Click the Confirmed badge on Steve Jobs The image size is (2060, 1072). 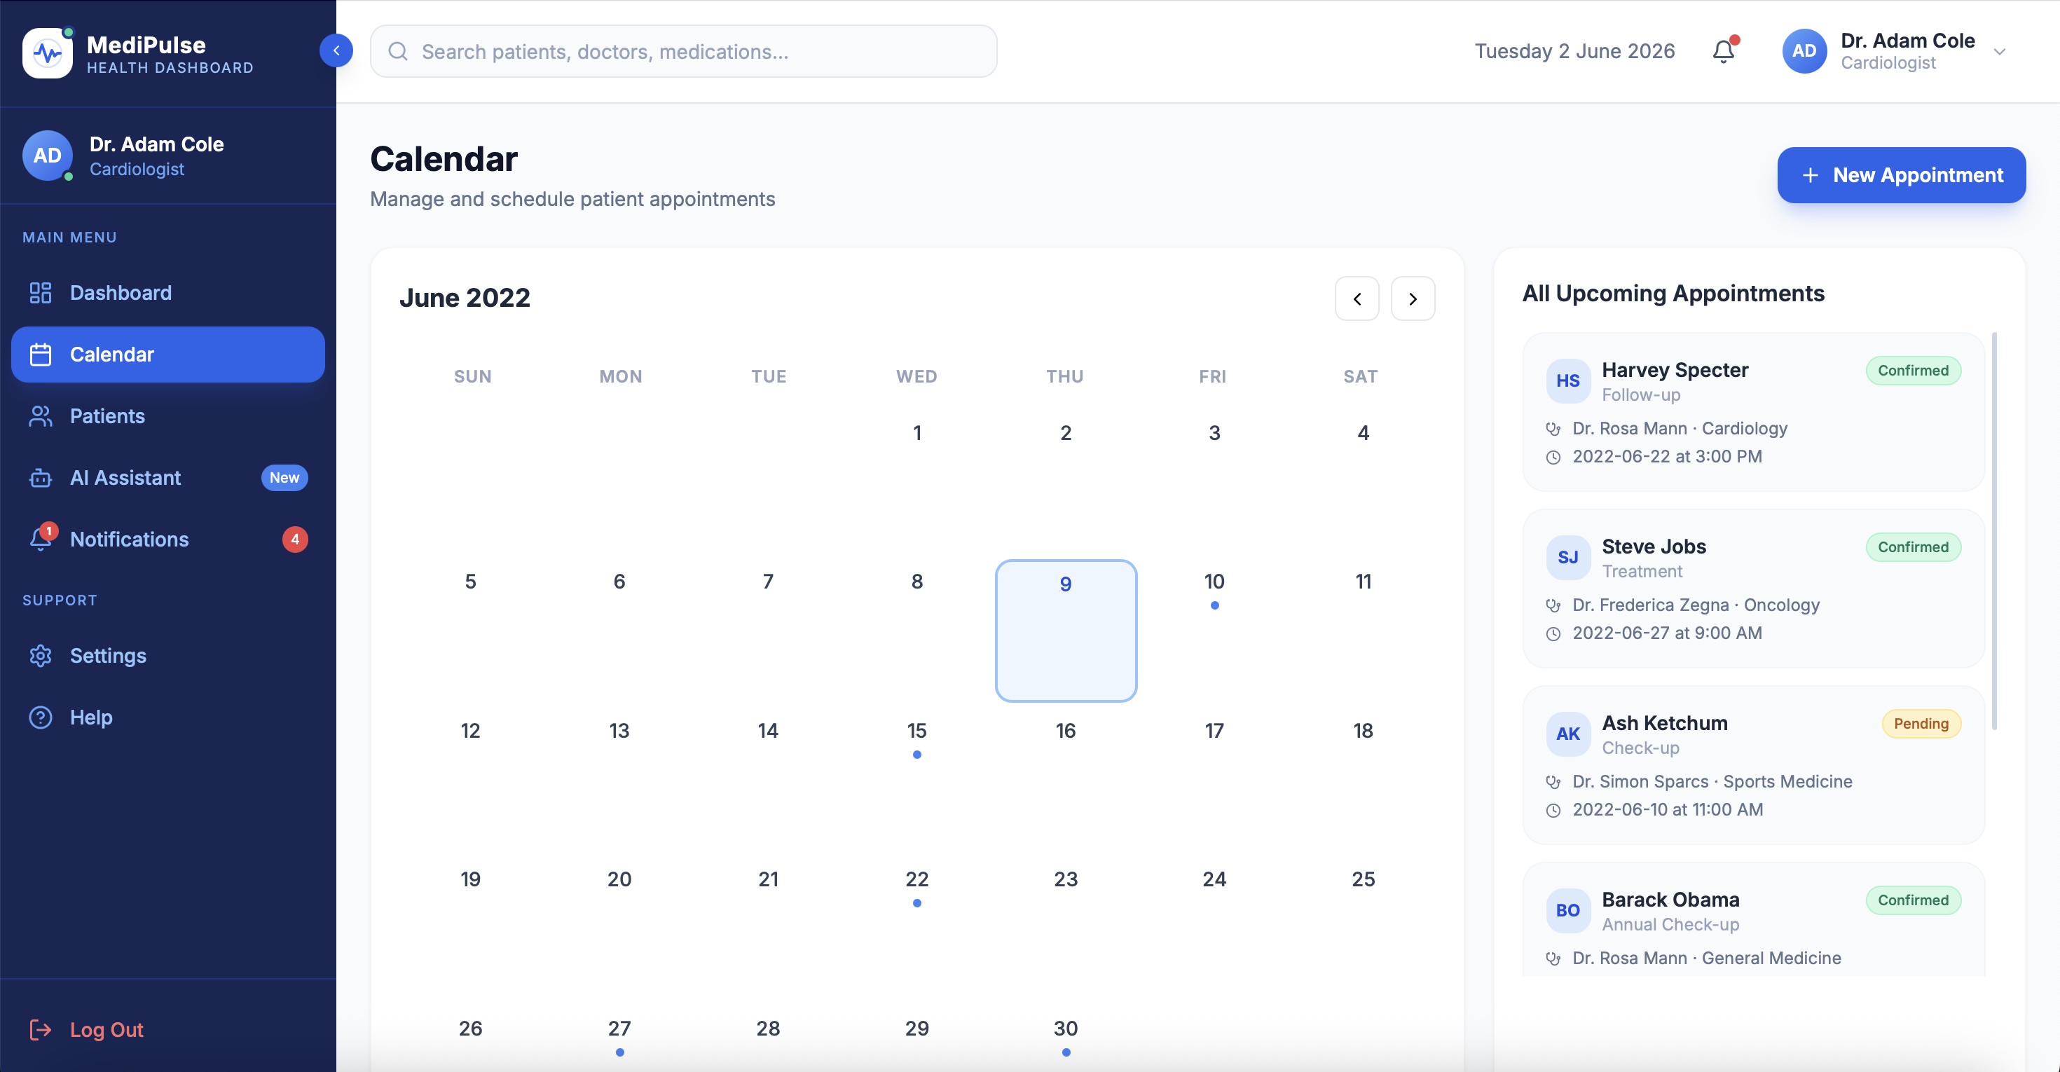pyautogui.click(x=1913, y=547)
